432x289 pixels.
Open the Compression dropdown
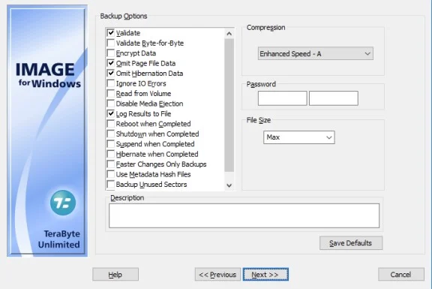click(316, 53)
